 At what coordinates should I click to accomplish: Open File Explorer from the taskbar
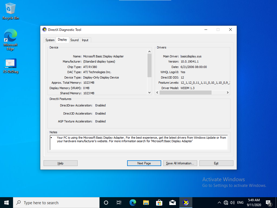tap(146, 203)
